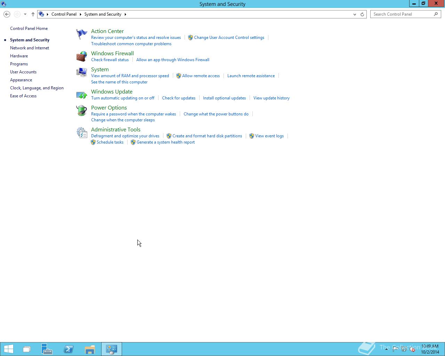Click System and Security in the breadcrumb
The width and height of the screenshot is (445, 356).
pos(103,14)
